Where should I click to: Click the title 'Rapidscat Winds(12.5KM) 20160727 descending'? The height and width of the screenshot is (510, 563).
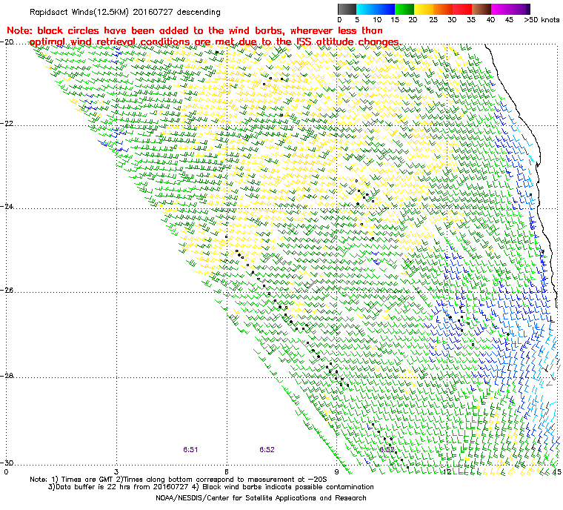125,12
